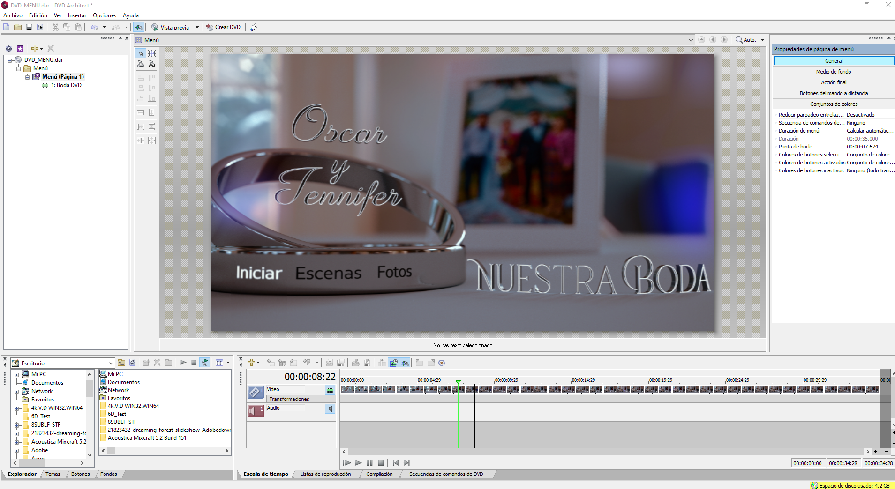This screenshot has width=895, height=489.
Task: Open a project using the folder icon
Action: (18, 27)
